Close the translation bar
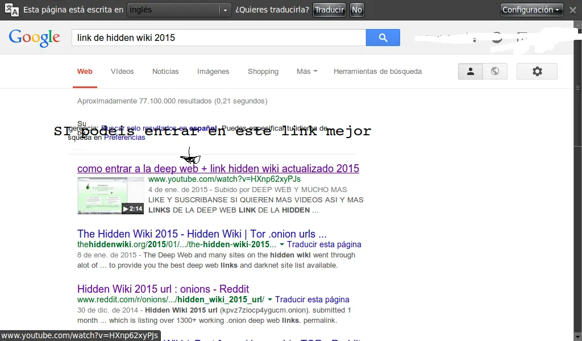582x341 pixels. click(x=573, y=10)
